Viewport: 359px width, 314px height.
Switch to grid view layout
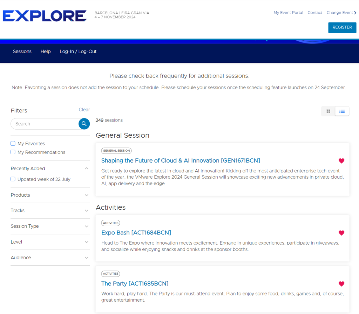[328, 111]
